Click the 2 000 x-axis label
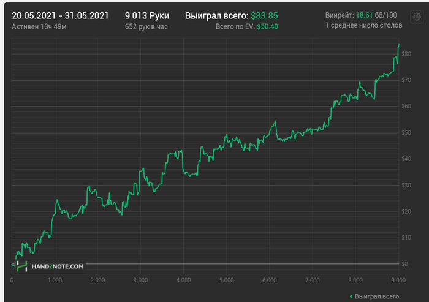 pyautogui.click(x=97, y=281)
